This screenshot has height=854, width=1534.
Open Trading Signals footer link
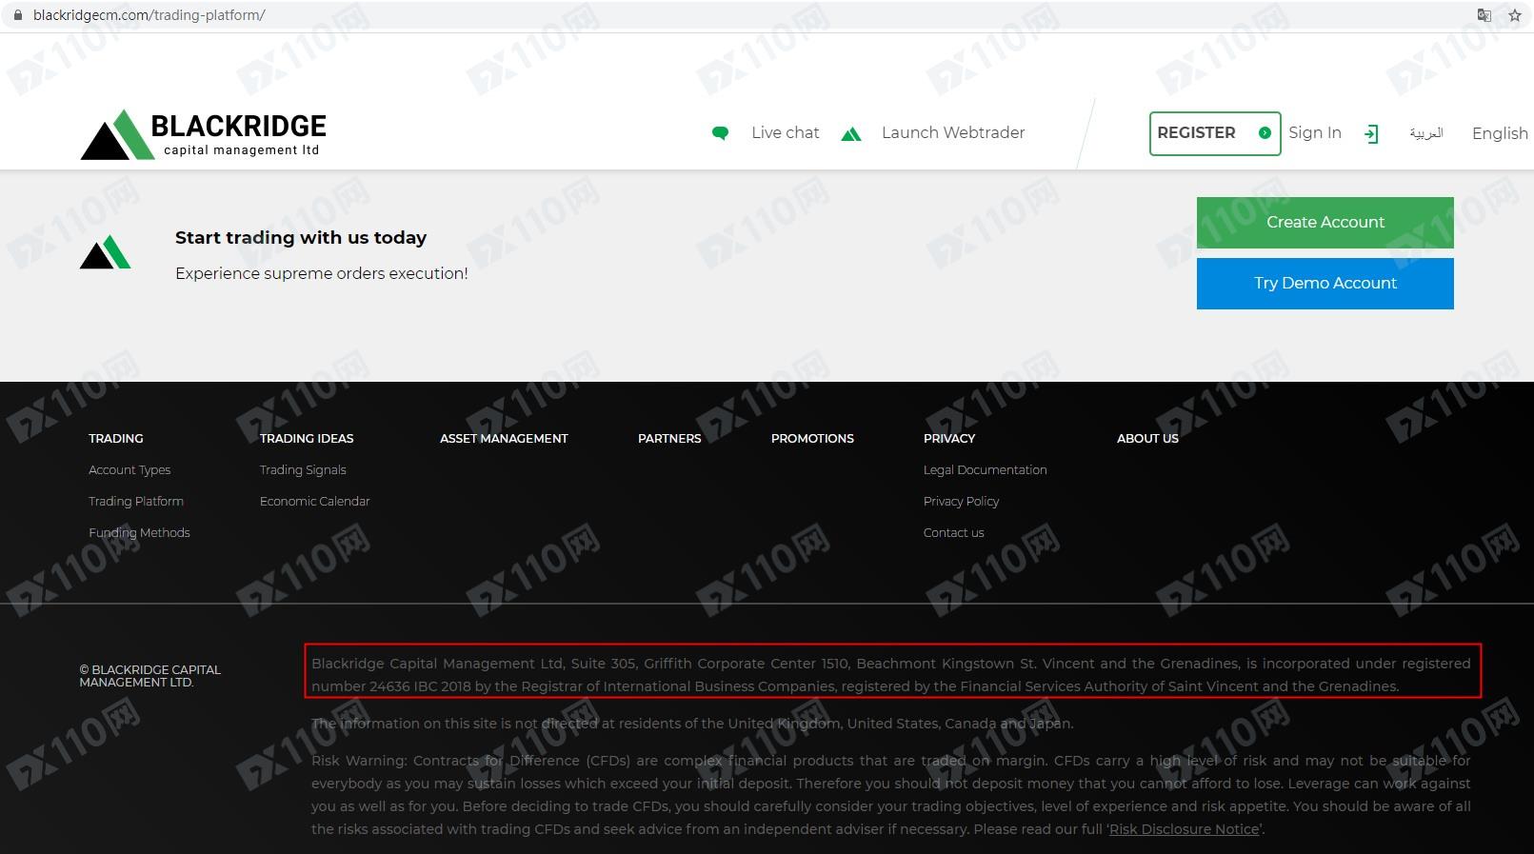[x=303, y=469]
